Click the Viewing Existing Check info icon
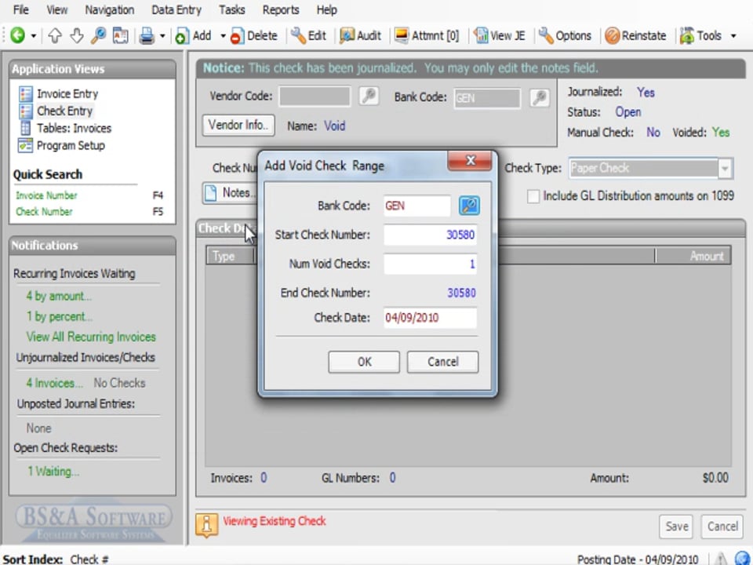 [206, 525]
